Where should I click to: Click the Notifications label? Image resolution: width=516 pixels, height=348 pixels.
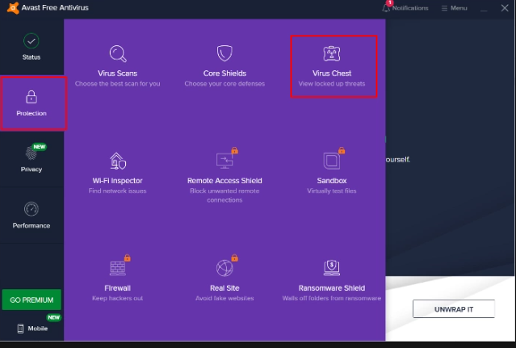point(410,8)
